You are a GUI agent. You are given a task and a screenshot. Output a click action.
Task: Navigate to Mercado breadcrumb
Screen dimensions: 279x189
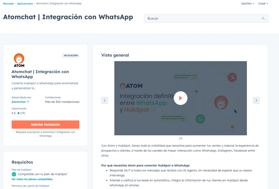(8, 4)
